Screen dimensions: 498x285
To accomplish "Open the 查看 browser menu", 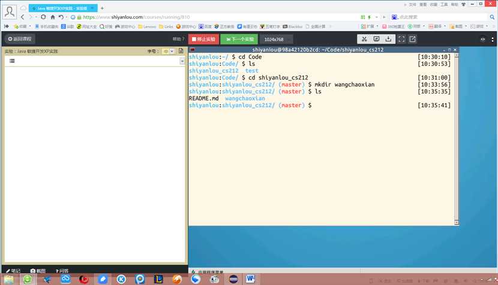I will tap(423, 4).
